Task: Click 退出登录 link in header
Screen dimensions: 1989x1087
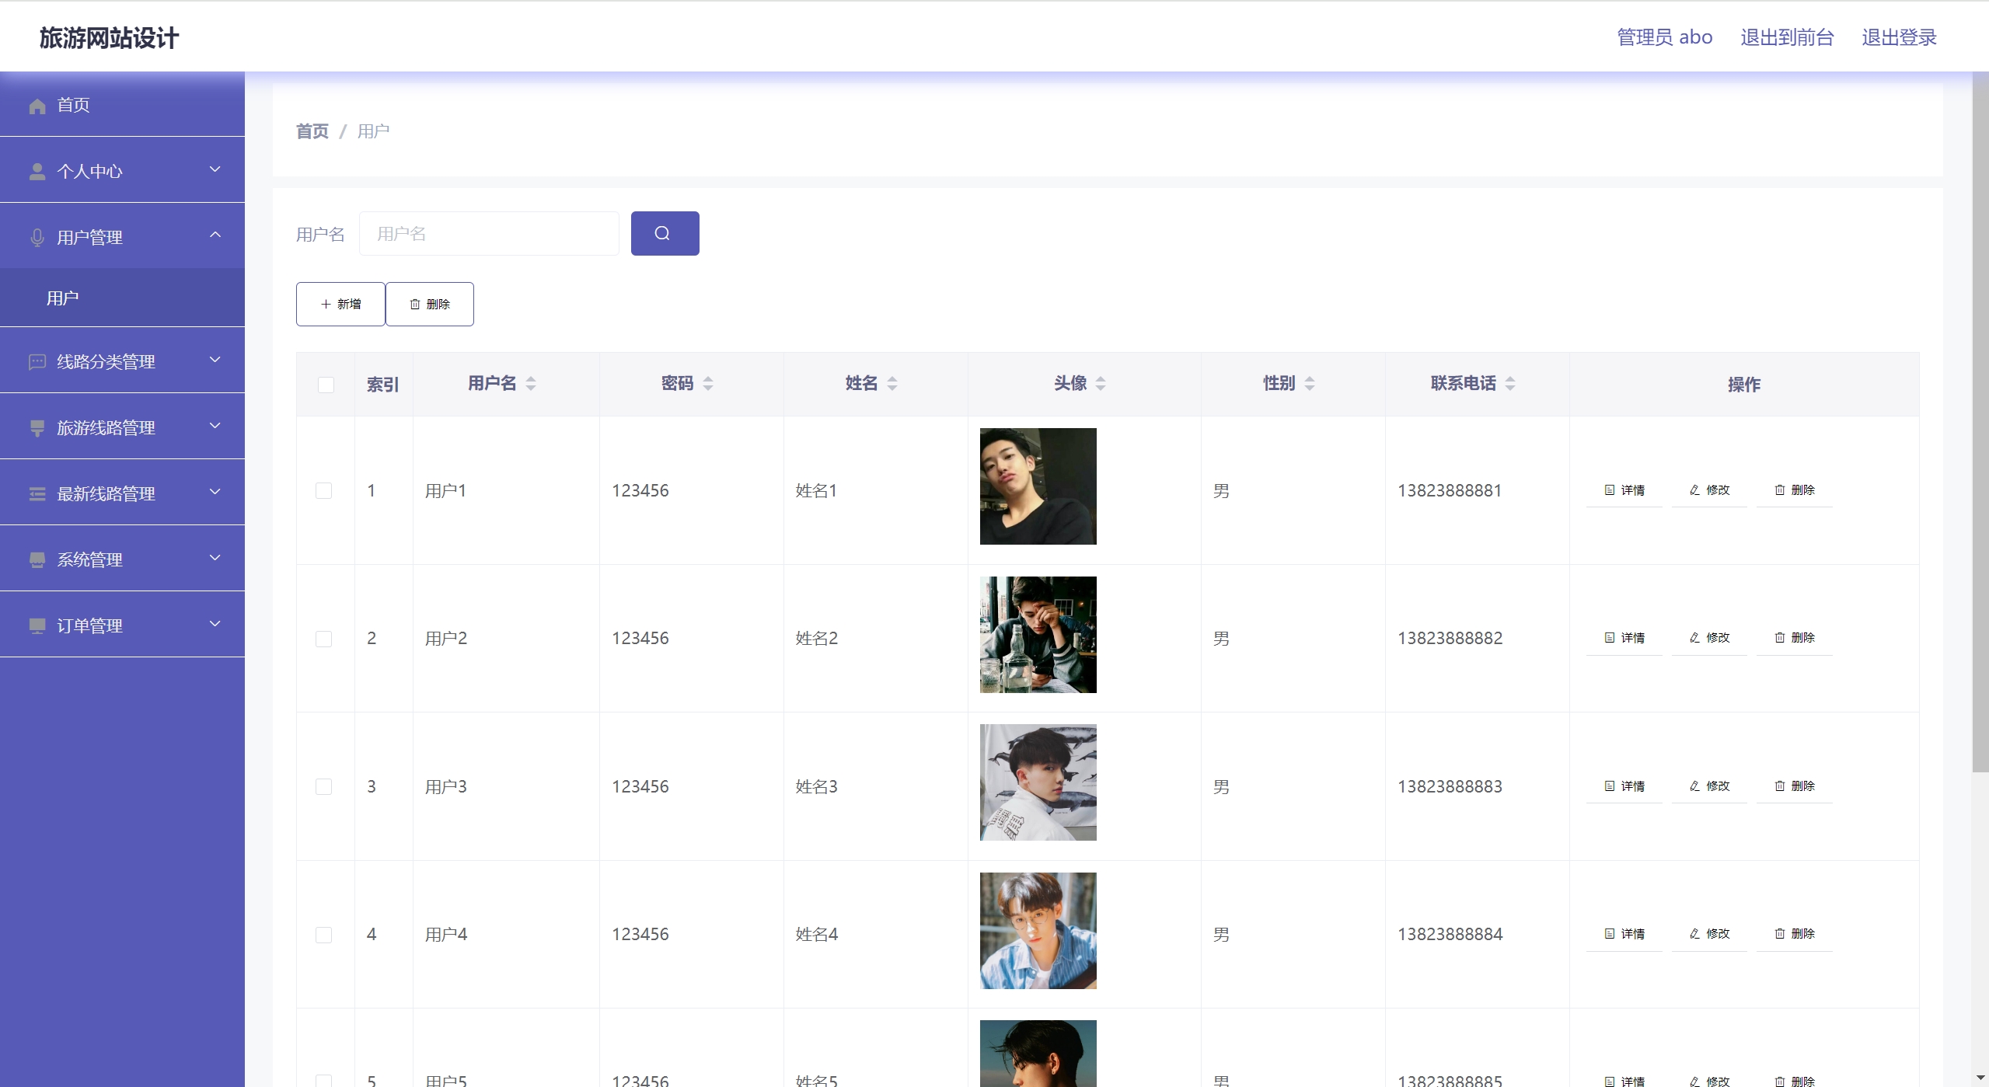Action: (1898, 37)
